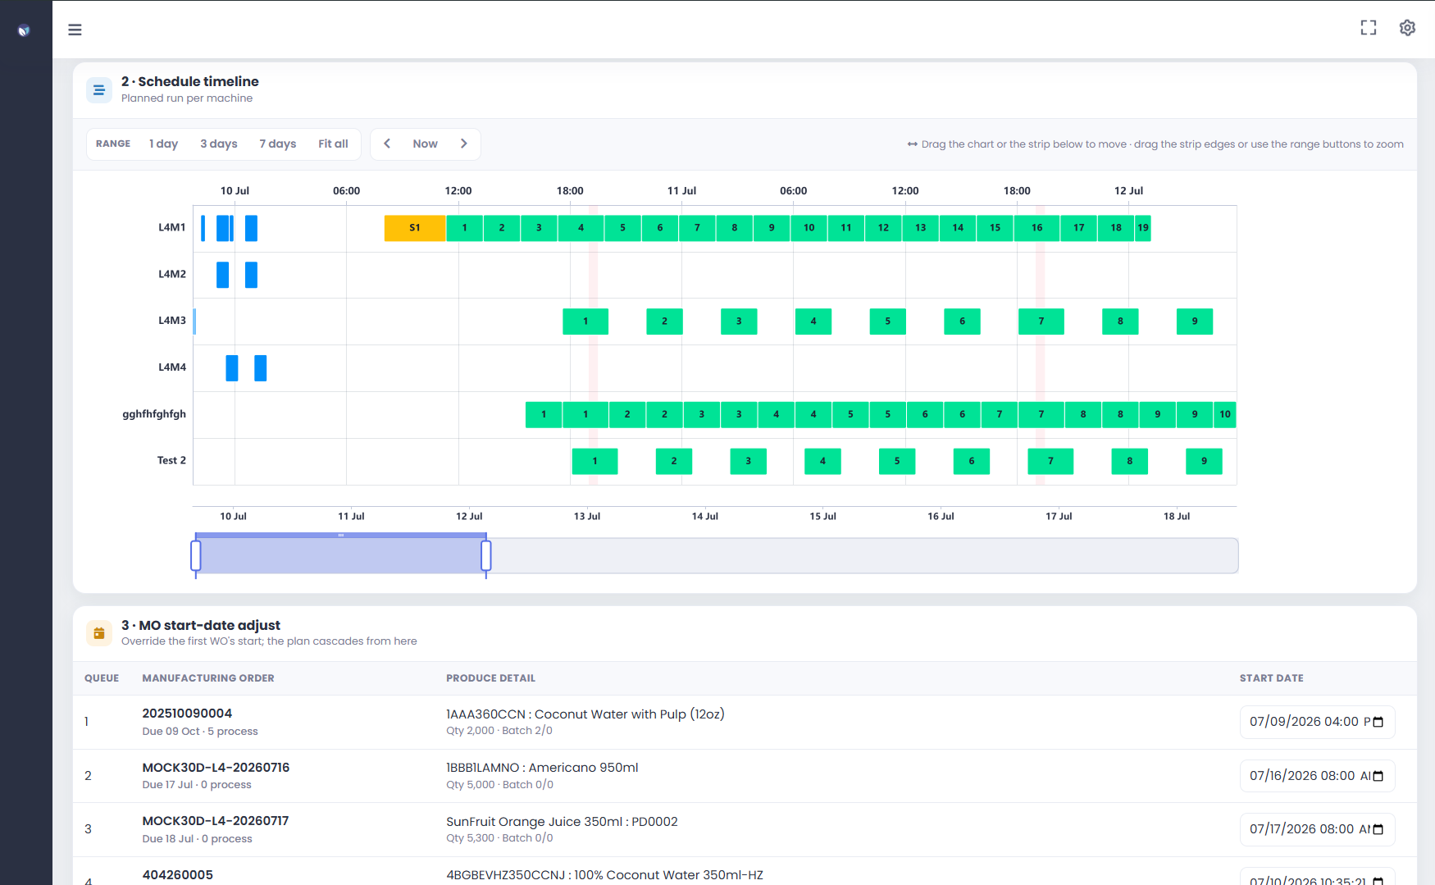Open the calendar picker for MOCK30D-L4-20260716
The height and width of the screenshot is (885, 1435).
click(1378, 776)
